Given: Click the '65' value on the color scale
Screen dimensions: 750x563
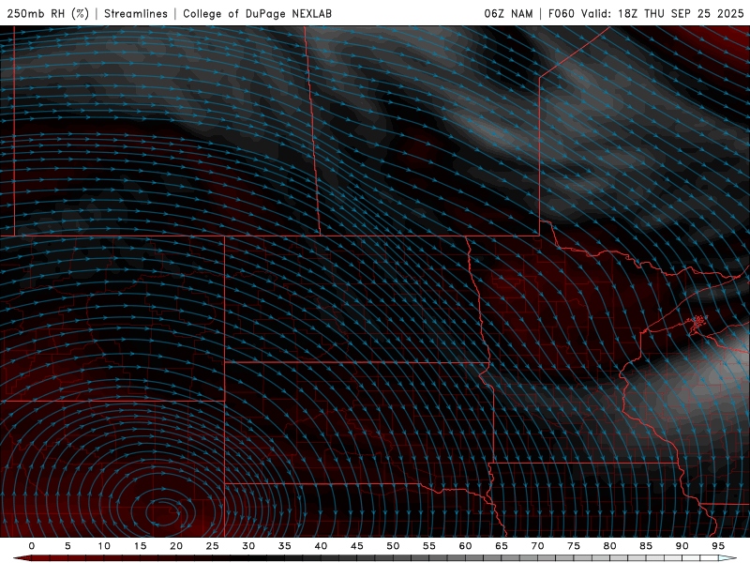Looking at the screenshot, I should point(502,546).
